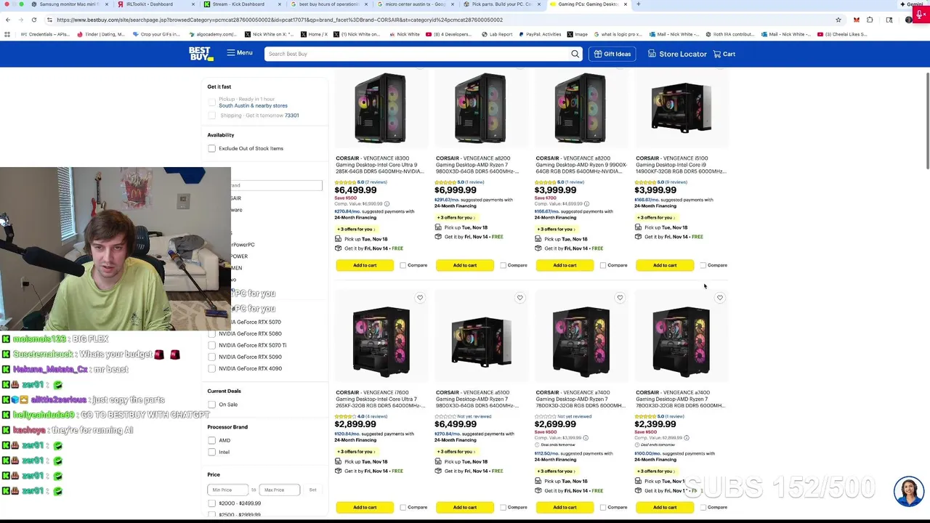930x523 pixels.
Task: Focus the Search Best Buy field
Action: click(418, 54)
